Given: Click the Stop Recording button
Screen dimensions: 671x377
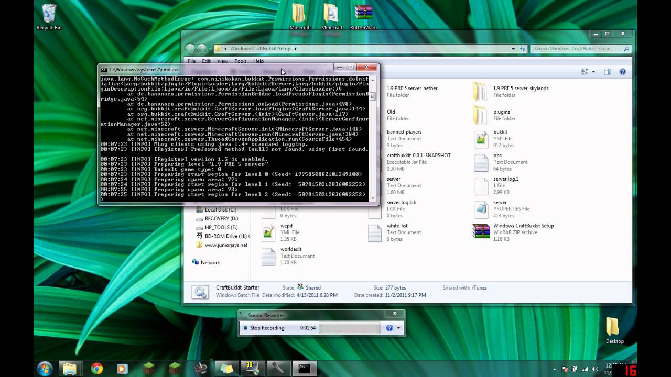Looking at the screenshot, I should click(264, 328).
